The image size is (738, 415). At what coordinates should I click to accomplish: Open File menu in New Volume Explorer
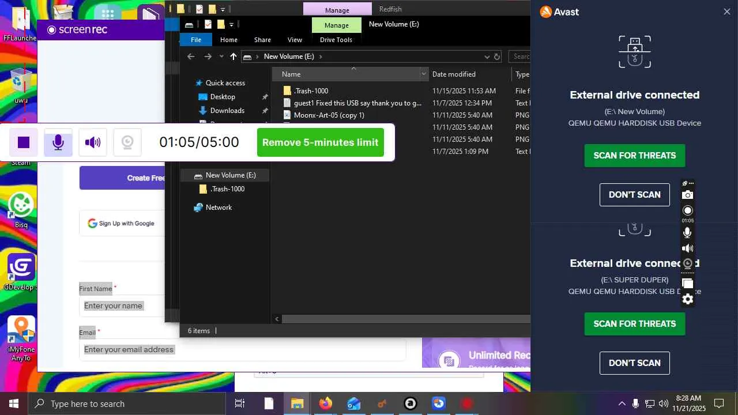(x=196, y=40)
